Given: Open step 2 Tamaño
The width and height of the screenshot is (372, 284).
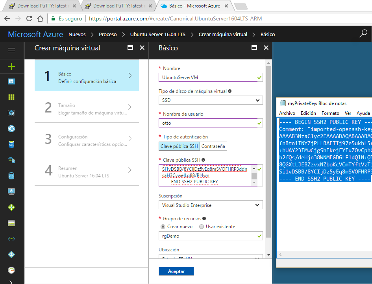Looking at the screenshot, I should 87,107.
